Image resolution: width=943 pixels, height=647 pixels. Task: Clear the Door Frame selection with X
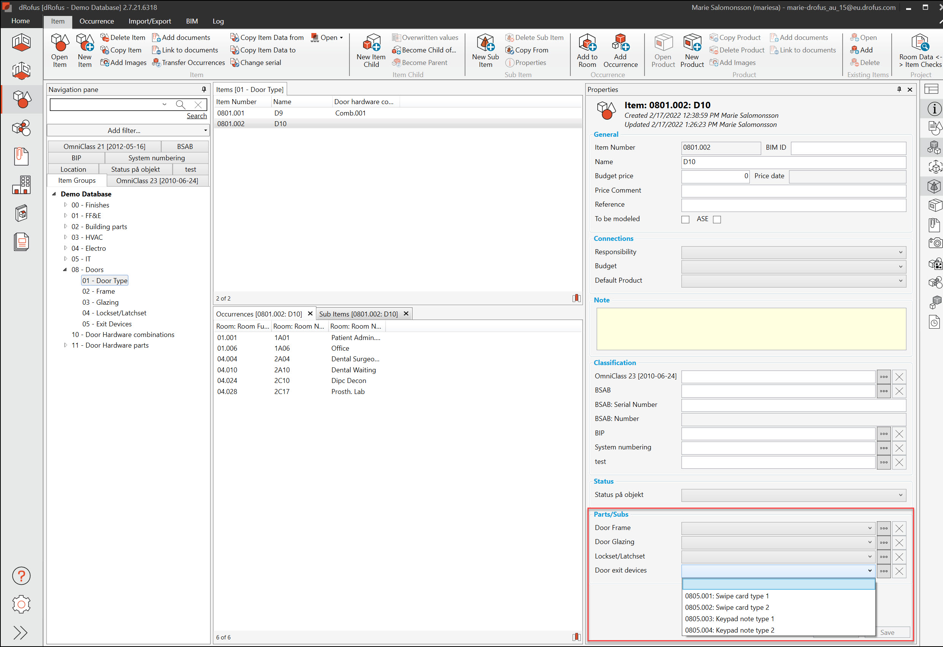(x=899, y=528)
